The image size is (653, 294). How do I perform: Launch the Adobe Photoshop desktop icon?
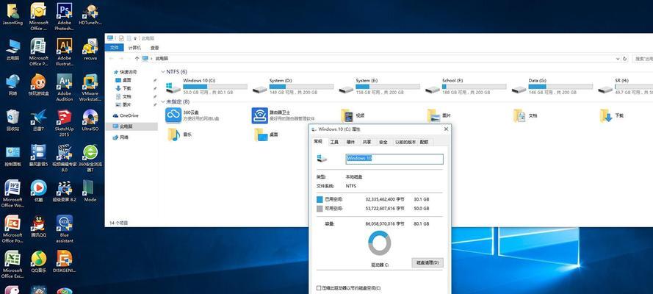(64, 10)
